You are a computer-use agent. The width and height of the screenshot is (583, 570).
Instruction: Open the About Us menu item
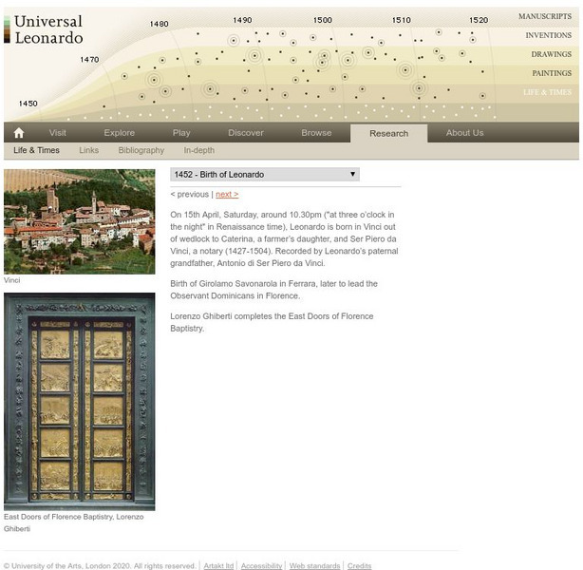[x=464, y=133]
